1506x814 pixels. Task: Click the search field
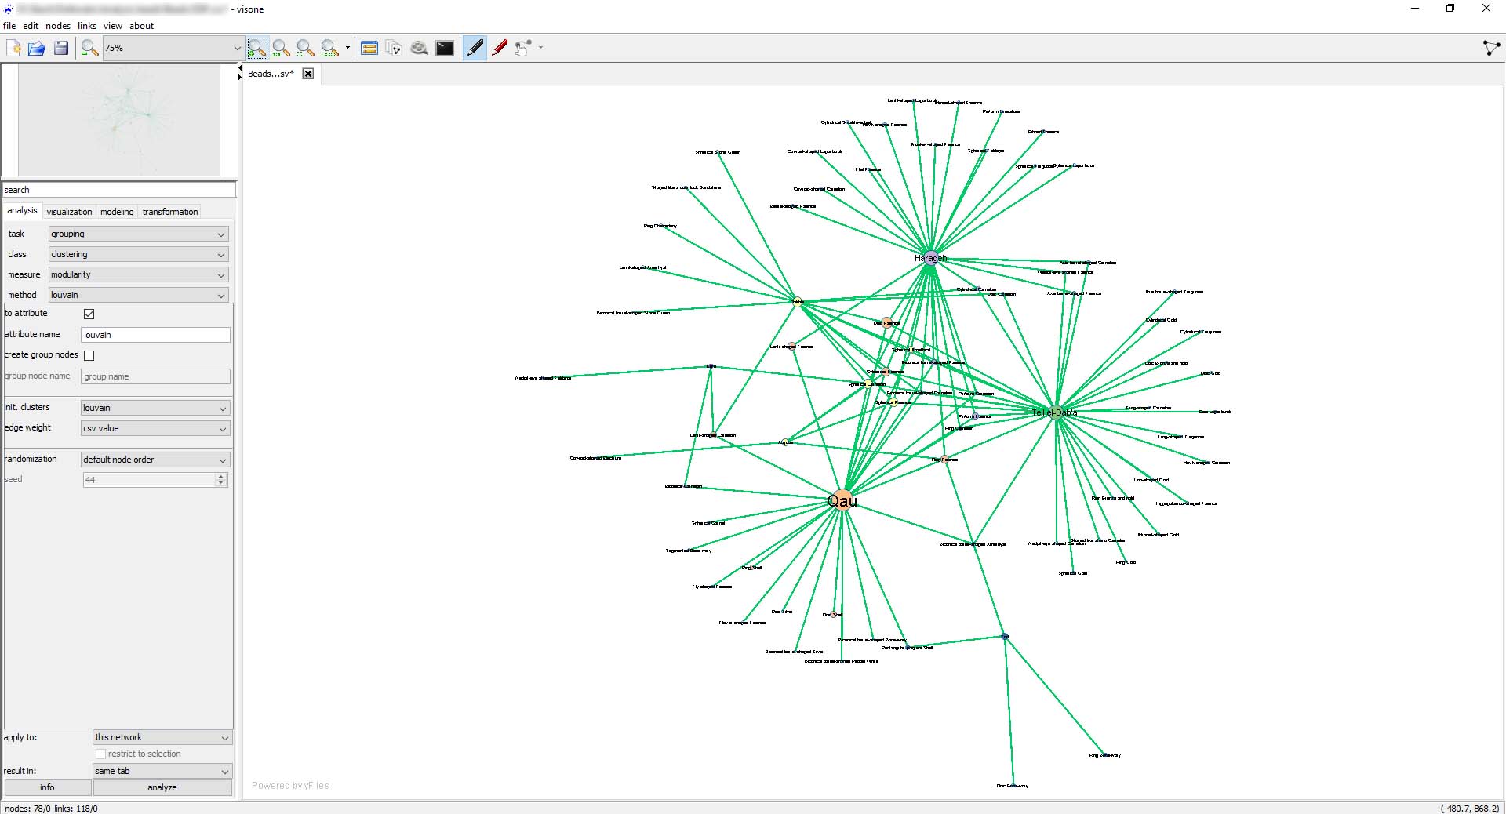(119, 190)
